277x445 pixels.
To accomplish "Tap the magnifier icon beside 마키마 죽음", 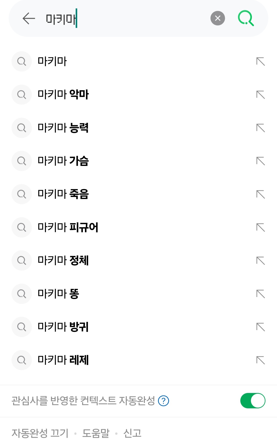I will tap(22, 194).
